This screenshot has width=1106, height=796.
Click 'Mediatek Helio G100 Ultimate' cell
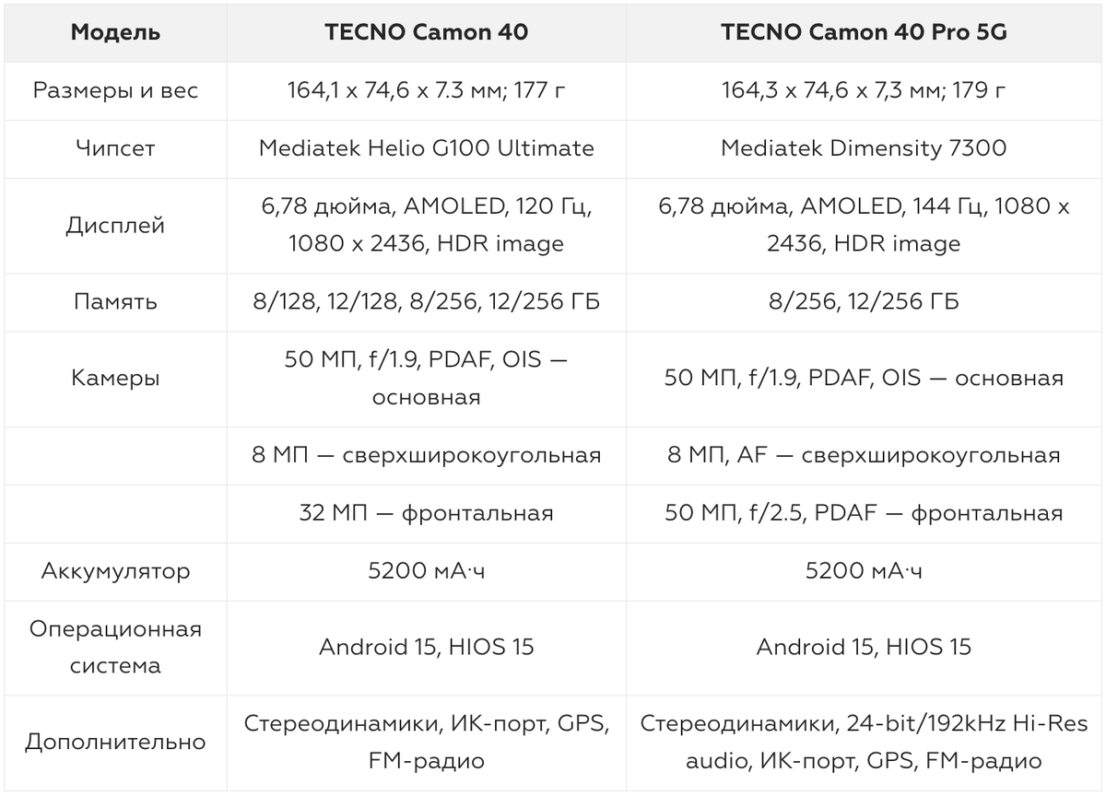pyautogui.click(x=426, y=148)
